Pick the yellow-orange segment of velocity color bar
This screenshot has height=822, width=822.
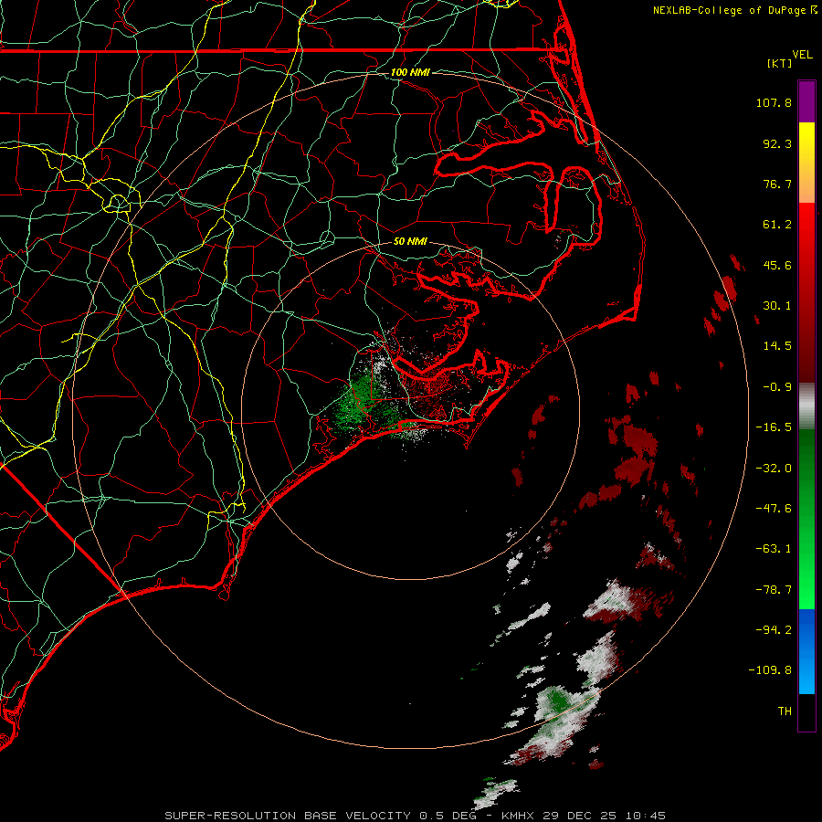click(x=806, y=163)
